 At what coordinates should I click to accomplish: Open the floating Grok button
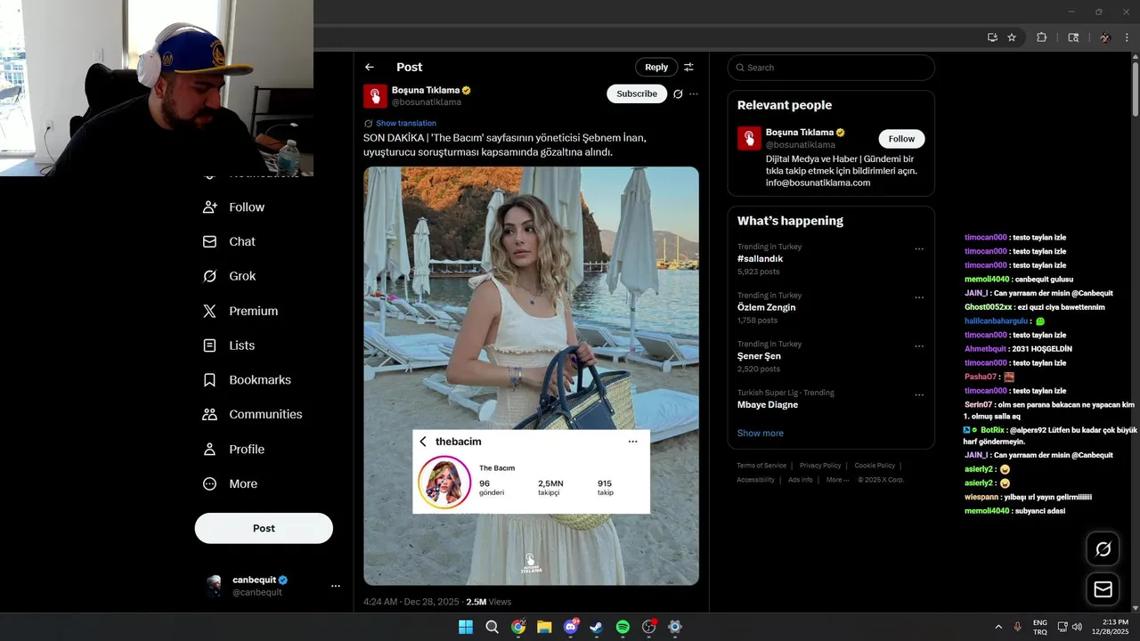pos(1103,549)
